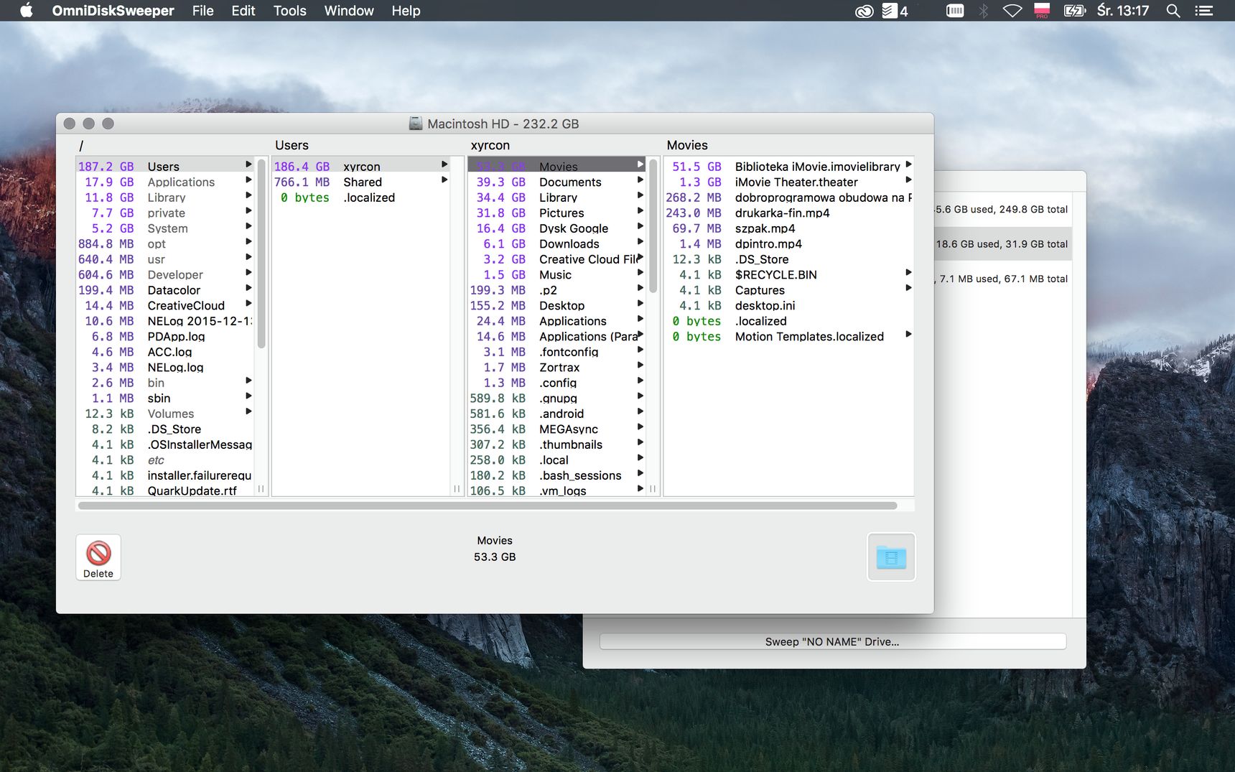Click the xyrcon column vertical scrollbar
The height and width of the screenshot is (772, 1235).
(x=653, y=226)
